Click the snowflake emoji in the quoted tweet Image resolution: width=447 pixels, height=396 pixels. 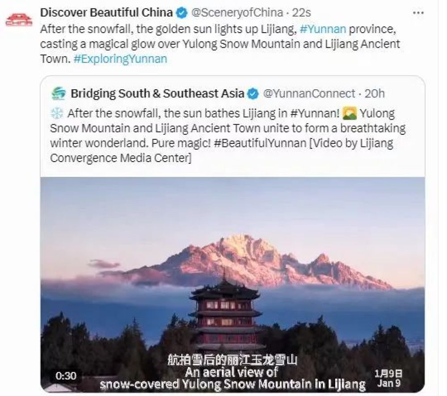click(56, 113)
